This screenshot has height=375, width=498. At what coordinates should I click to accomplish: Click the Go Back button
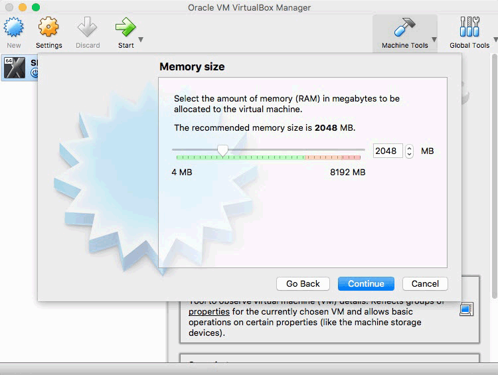tap(303, 283)
